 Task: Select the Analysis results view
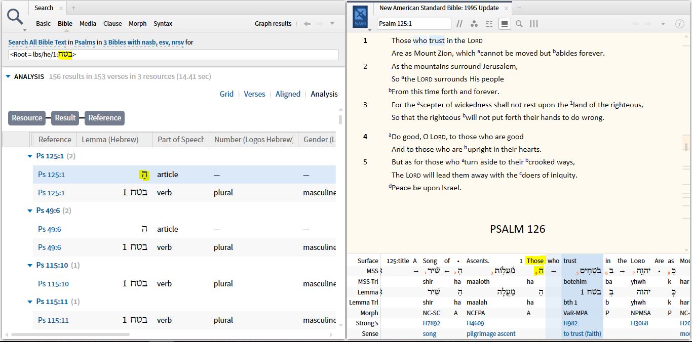click(324, 94)
